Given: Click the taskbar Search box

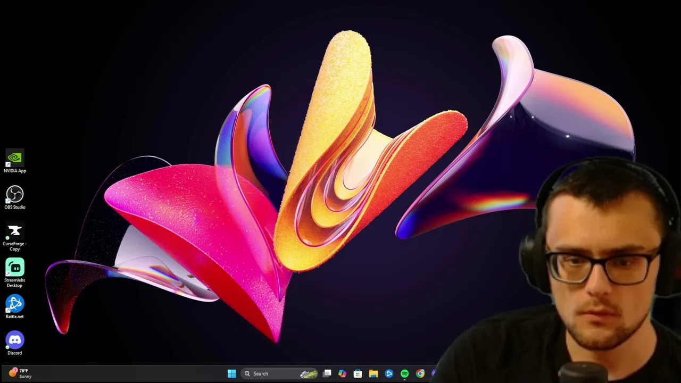Looking at the screenshot, I should (280, 373).
